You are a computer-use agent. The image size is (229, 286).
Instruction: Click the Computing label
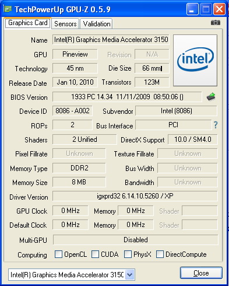pyautogui.click(x=32, y=255)
